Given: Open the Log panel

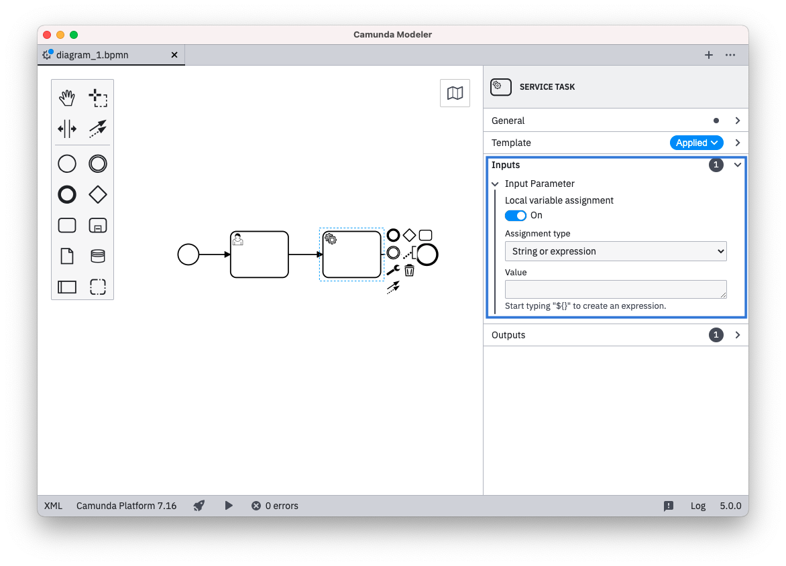Looking at the screenshot, I should (698, 506).
